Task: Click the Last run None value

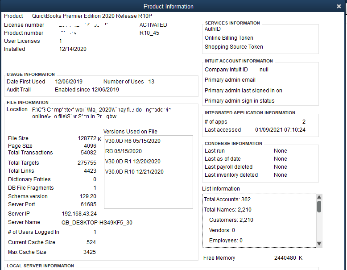Action: pyautogui.click(x=281, y=151)
